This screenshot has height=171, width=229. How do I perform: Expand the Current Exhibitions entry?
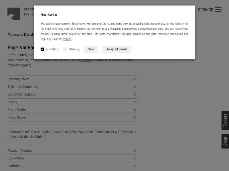72,95
